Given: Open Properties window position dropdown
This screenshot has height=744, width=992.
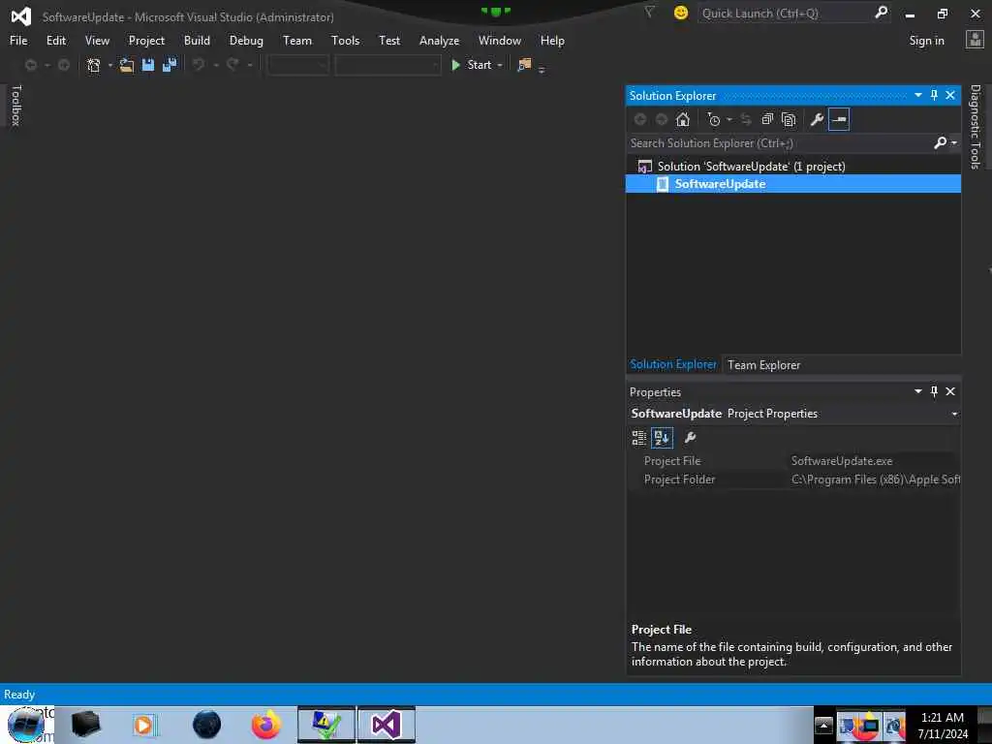Looking at the screenshot, I should [x=918, y=391].
